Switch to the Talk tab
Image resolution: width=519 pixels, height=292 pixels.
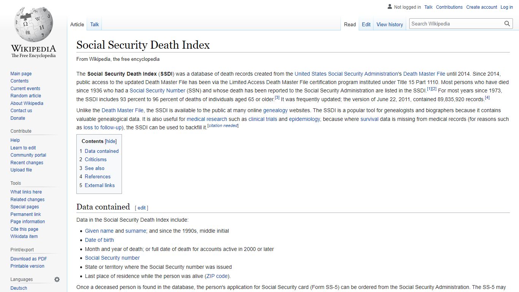[94, 24]
